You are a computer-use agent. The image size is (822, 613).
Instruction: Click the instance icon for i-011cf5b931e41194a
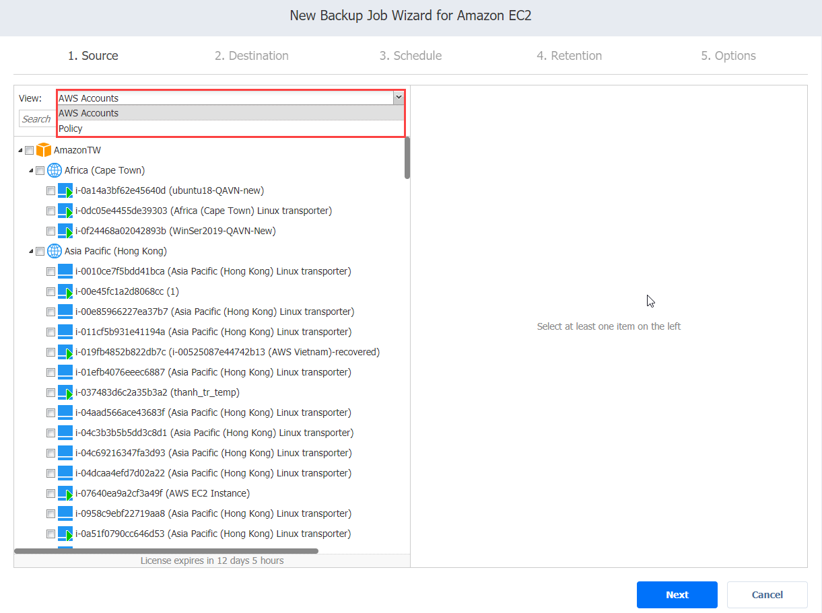(65, 332)
